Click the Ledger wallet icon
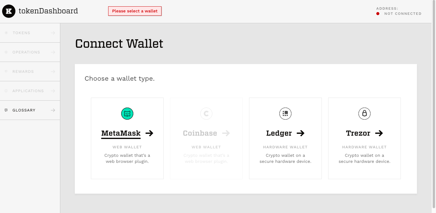 [x=285, y=114]
